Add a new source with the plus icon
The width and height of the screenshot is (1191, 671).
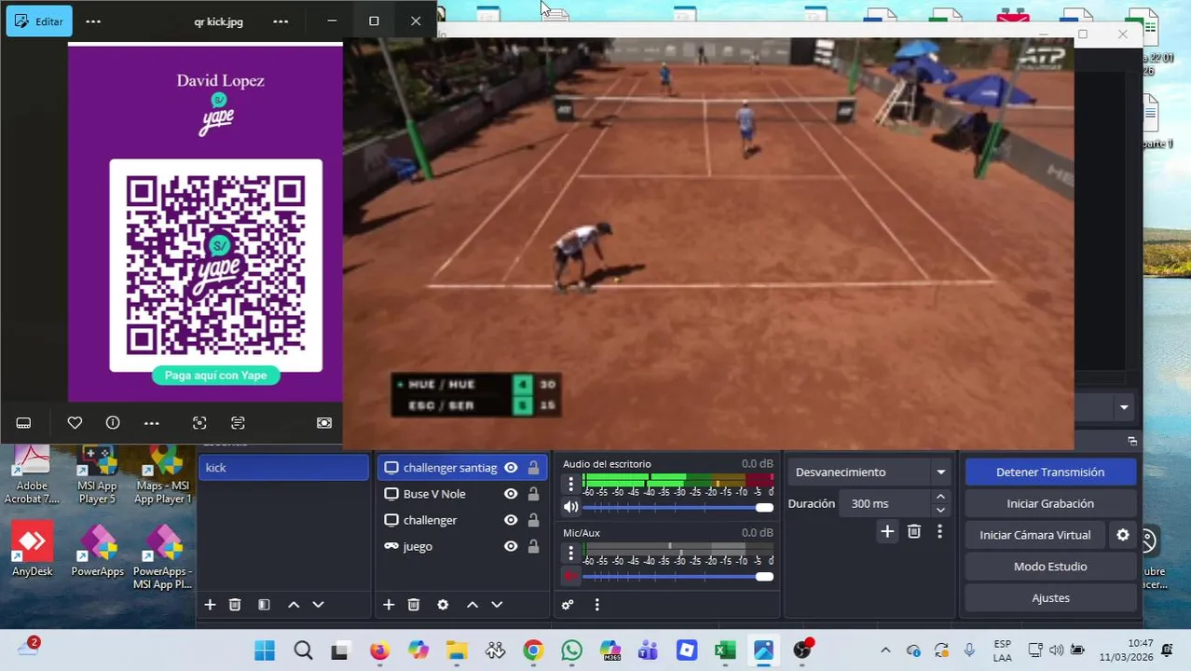pyautogui.click(x=389, y=605)
